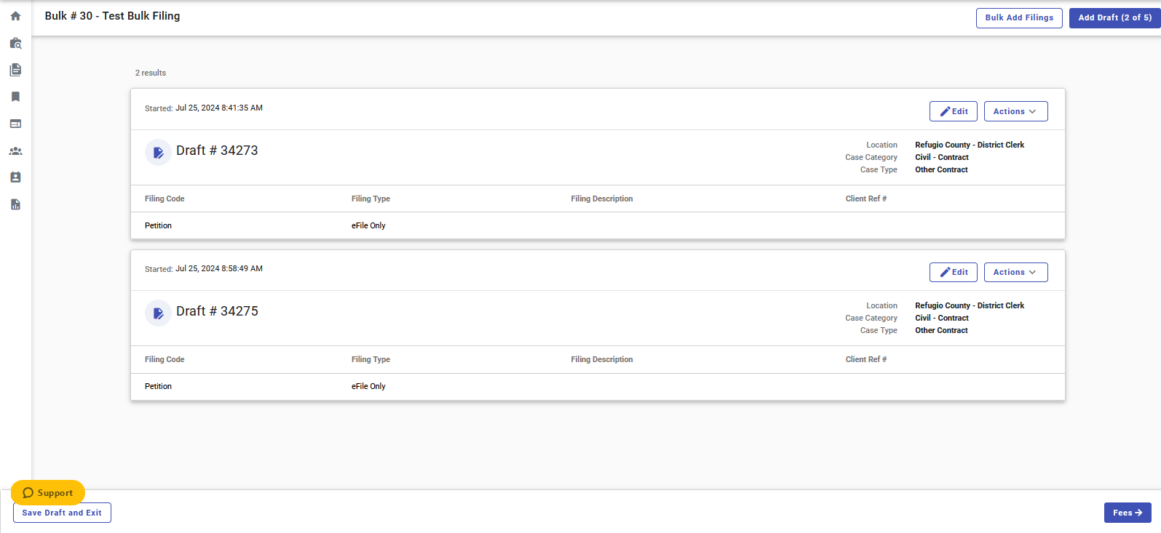Click the Bulk Add Filings button

coord(1018,17)
